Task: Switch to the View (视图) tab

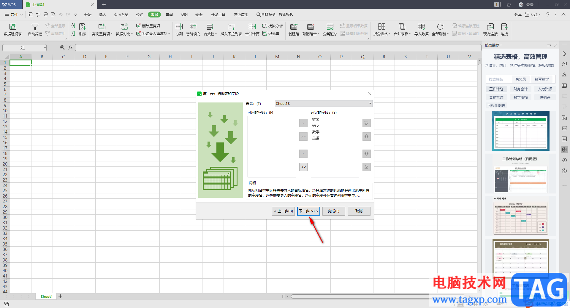Action: pos(184,15)
